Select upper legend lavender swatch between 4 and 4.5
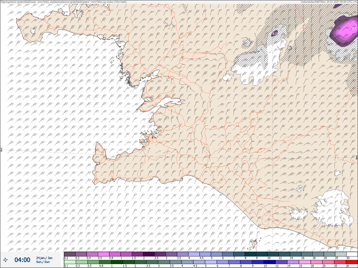 (x=194, y=254)
